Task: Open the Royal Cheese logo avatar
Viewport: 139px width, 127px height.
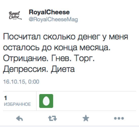Action: [15, 15]
